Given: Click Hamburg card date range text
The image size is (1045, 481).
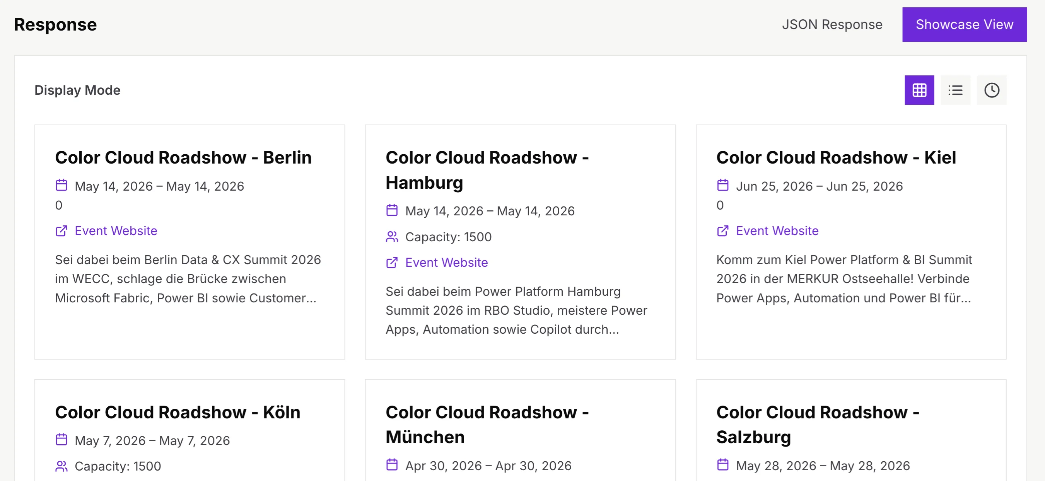Looking at the screenshot, I should coord(490,211).
